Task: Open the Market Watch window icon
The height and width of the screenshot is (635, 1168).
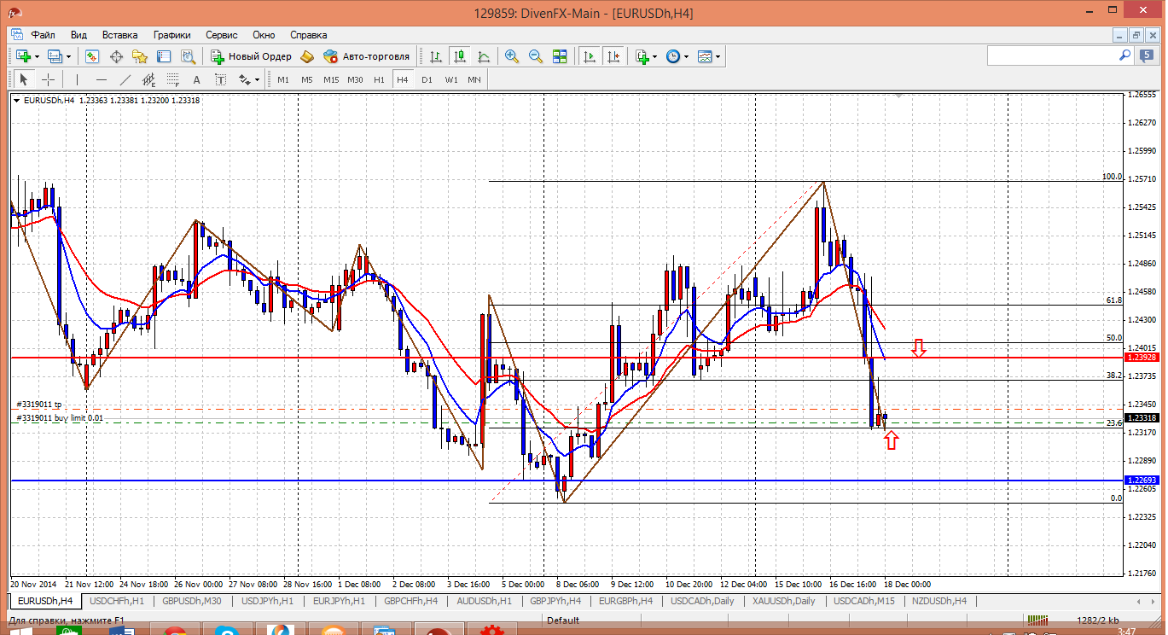Action: 92,56
